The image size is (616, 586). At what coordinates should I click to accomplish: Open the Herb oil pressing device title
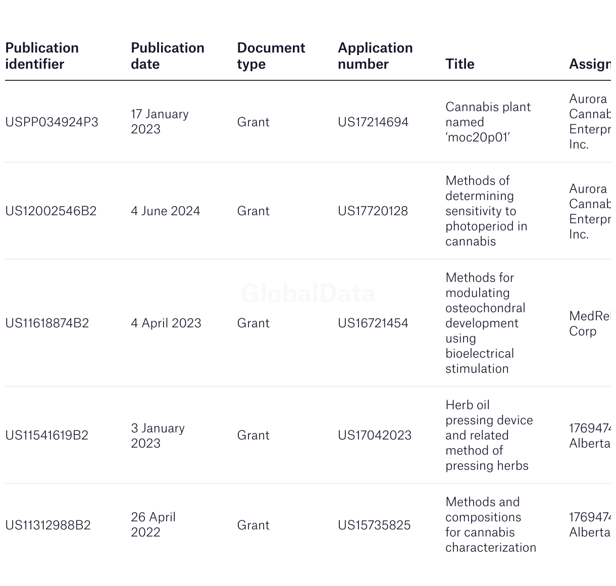[x=489, y=435]
